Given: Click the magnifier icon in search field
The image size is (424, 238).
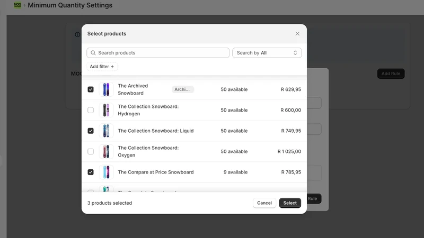Looking at the screenshot, I should [93, 53].
